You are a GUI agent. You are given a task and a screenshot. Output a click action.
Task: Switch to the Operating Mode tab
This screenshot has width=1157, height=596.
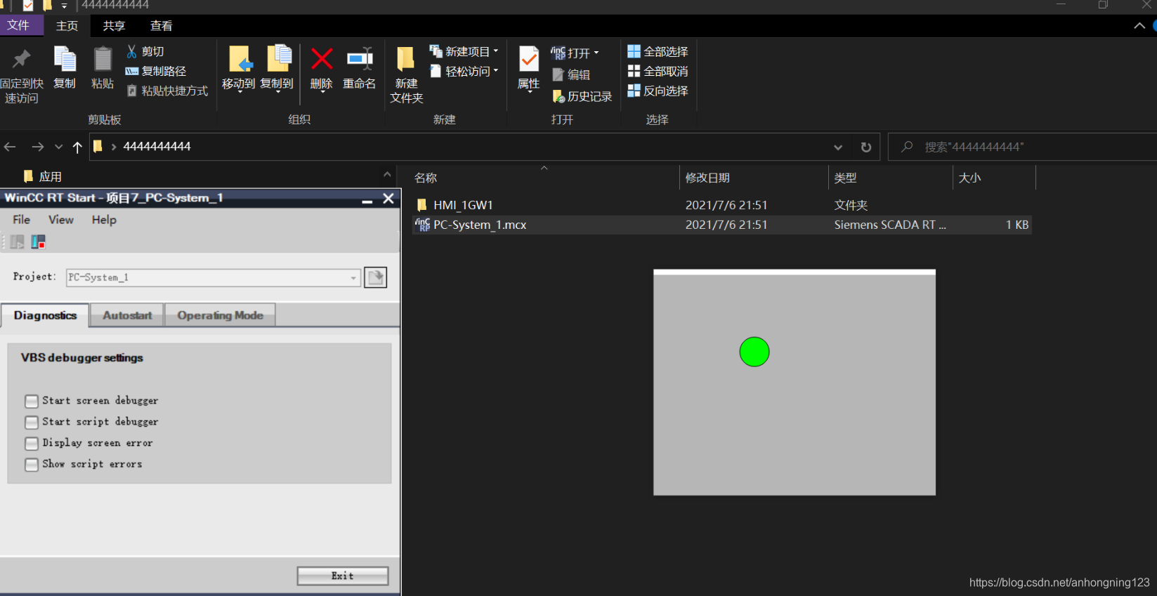pos(220,315)
